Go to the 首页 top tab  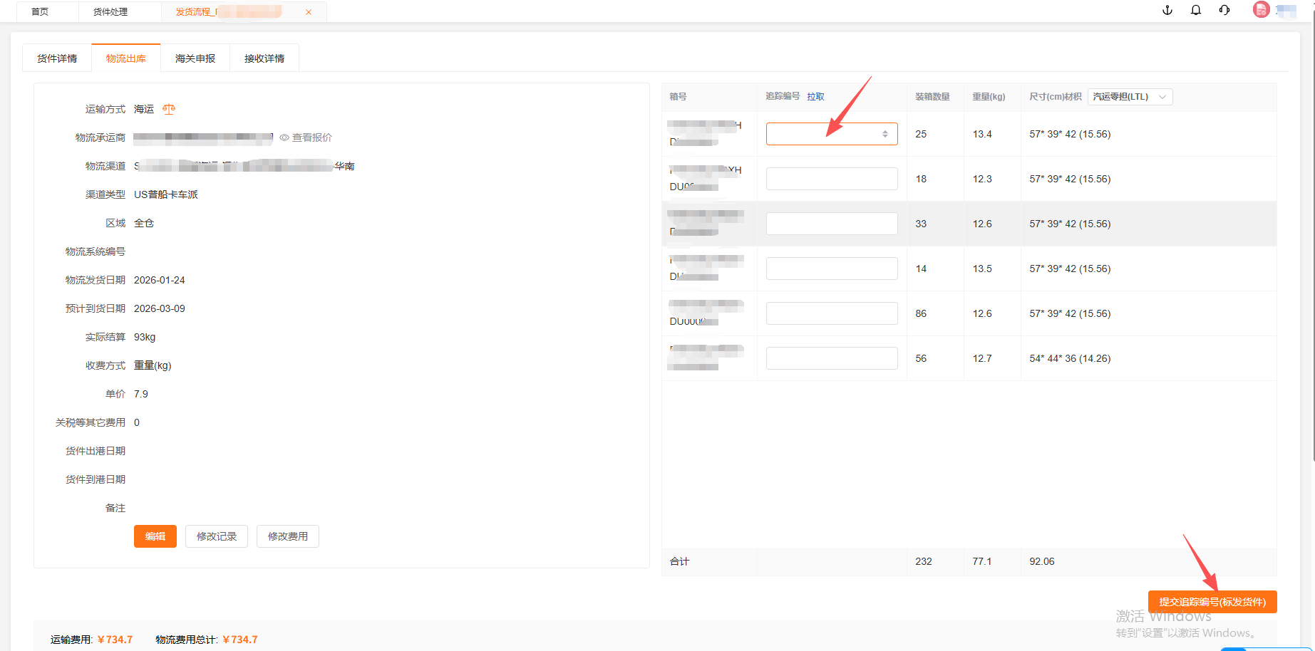tap(40, 12)
